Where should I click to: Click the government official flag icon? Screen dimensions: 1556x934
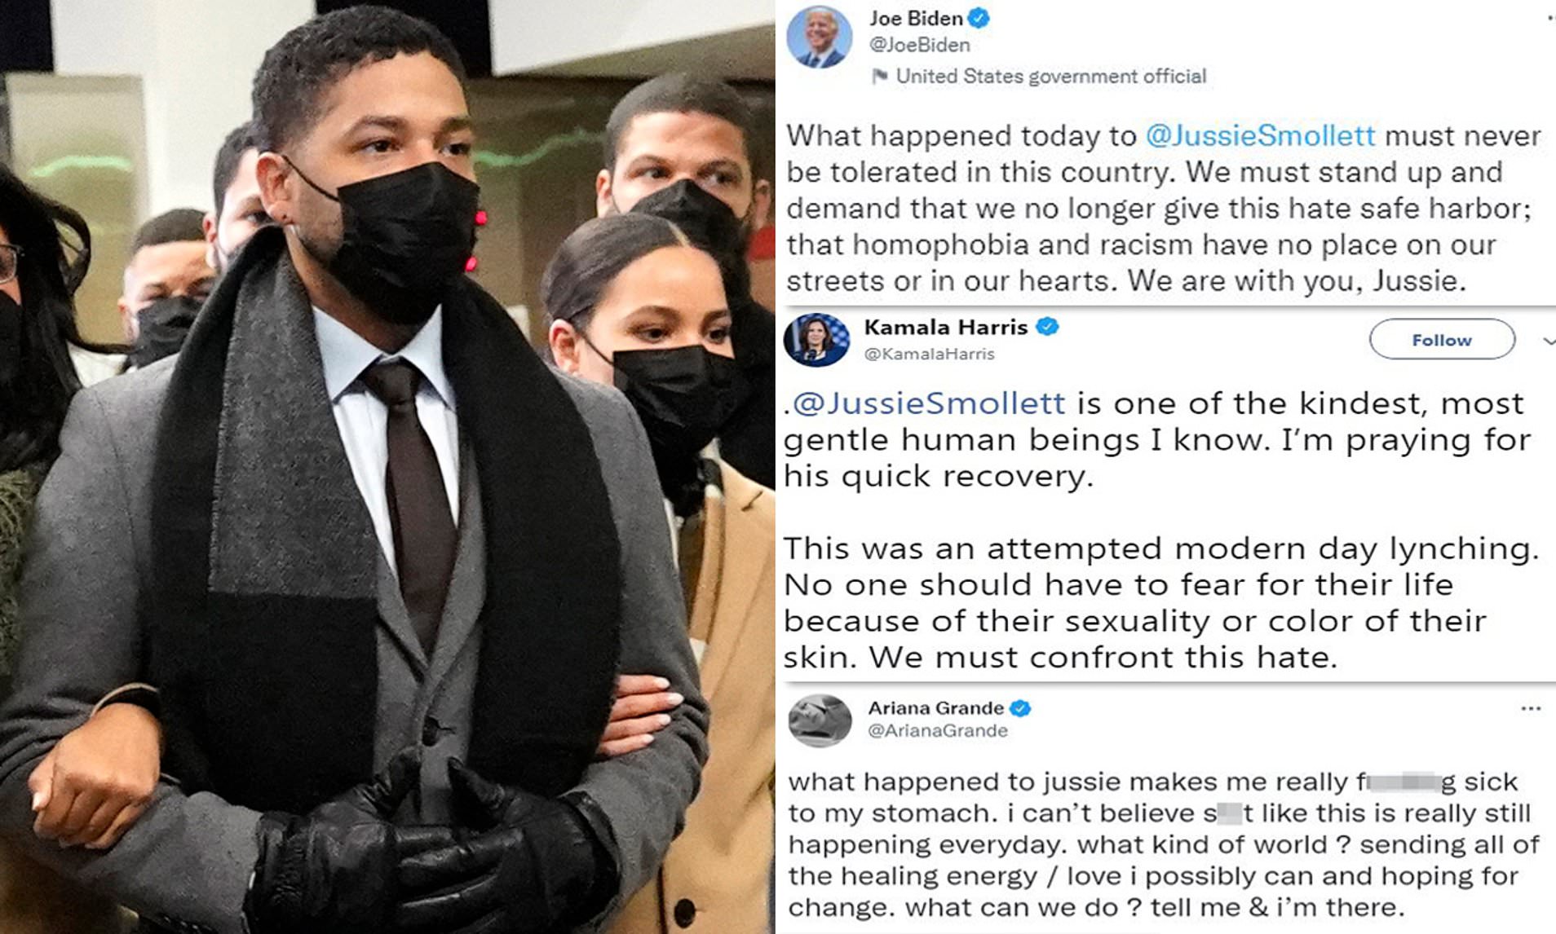coord(879,77)
